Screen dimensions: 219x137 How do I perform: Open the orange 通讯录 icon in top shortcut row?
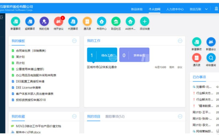coord(87,21)
